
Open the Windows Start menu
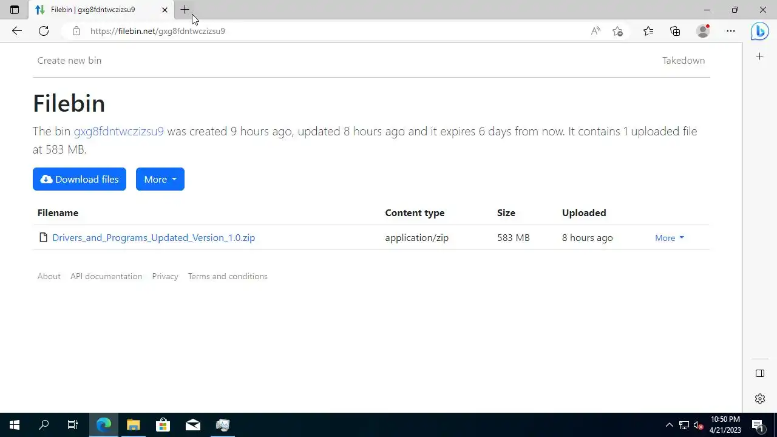tap(15, 425)
